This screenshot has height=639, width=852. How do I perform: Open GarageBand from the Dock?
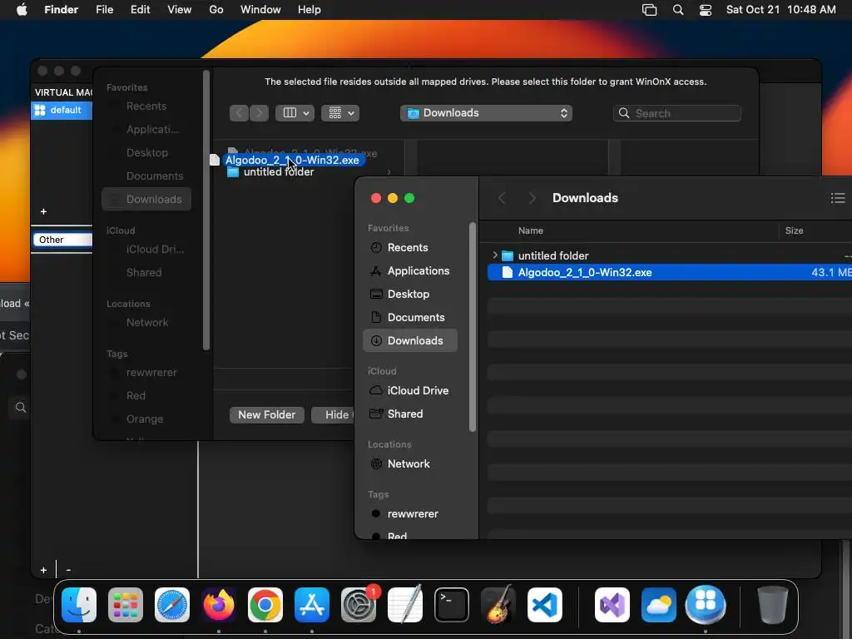click(498, 605)
